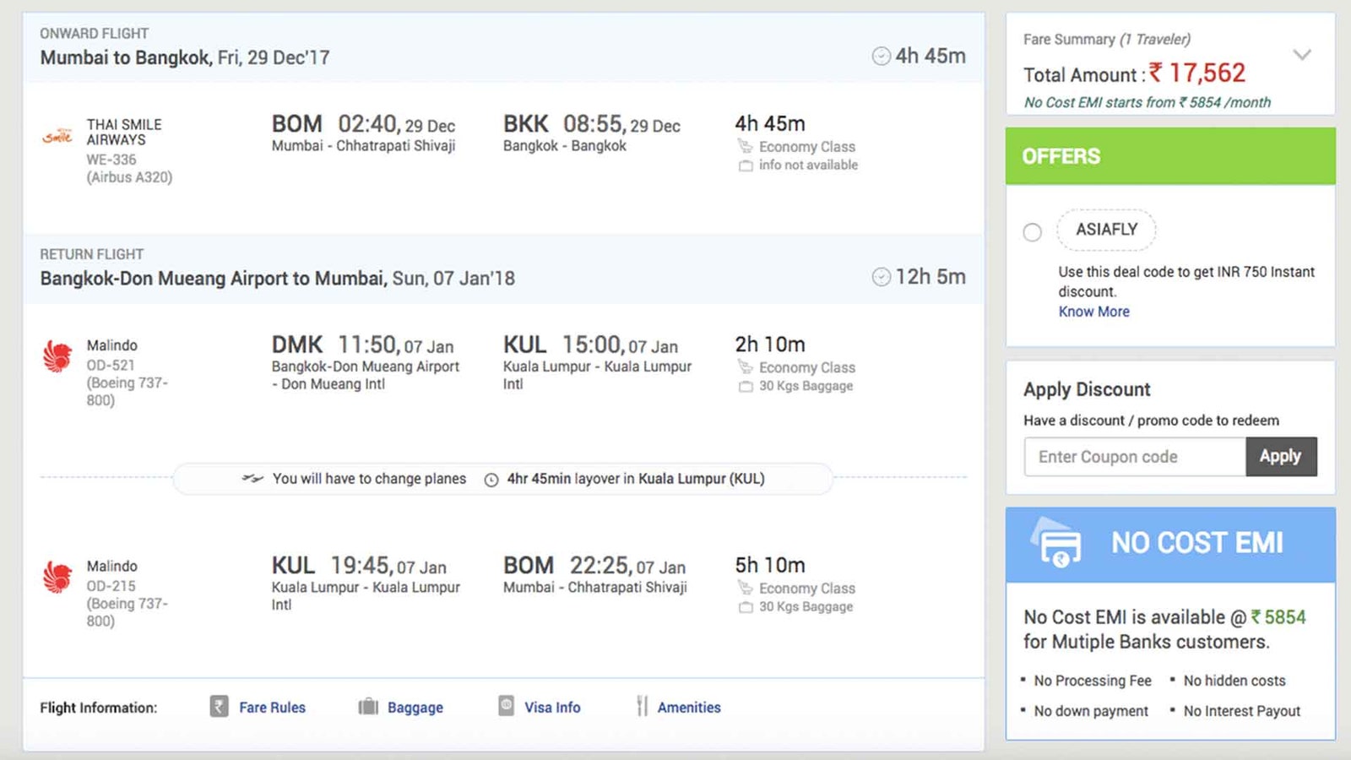Open the Fare Rules link
Screen dimensions: 1351x760
[272, 708]
